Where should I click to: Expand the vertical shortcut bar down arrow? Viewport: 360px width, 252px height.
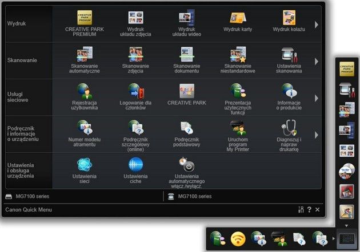coord(347,226)
